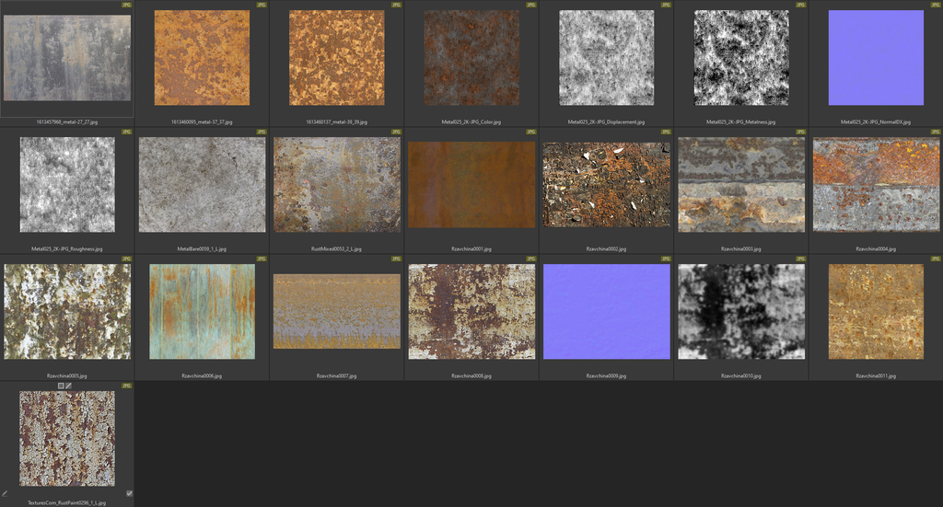Select the Metal025_2K-JPG_Color.jpg thumbnail
This screenshot has height=507, width=943.
471,58
